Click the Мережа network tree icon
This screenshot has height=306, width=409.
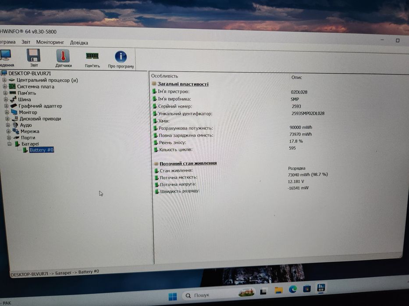pyautogui.click(x=16, y=131)
